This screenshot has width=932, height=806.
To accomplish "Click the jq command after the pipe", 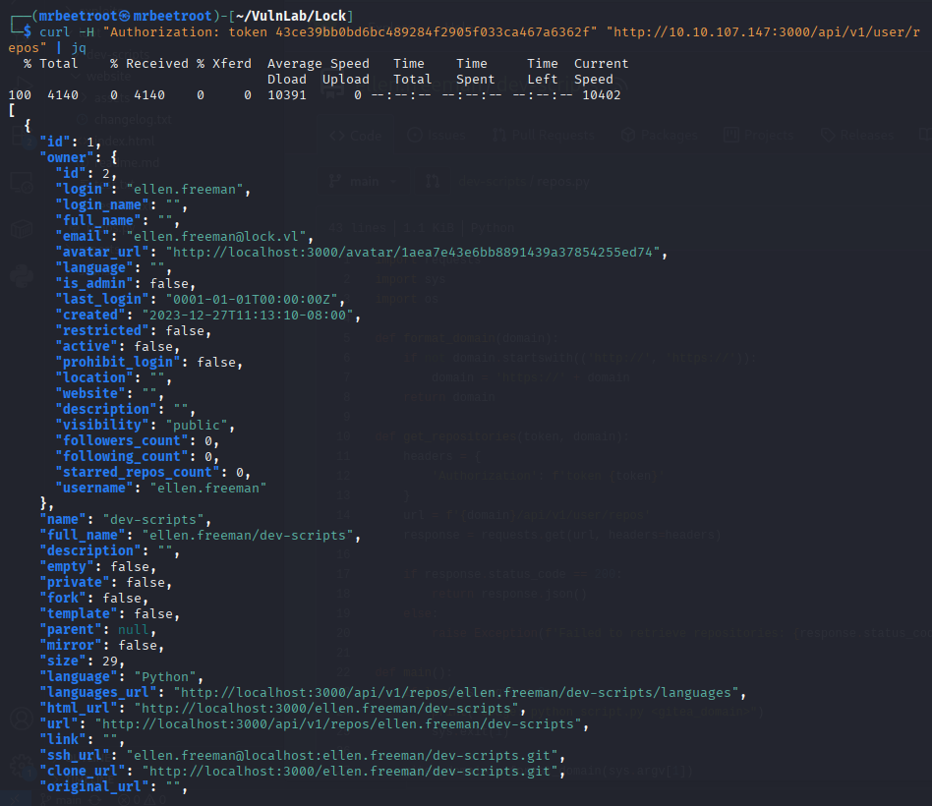I will 79,48.
